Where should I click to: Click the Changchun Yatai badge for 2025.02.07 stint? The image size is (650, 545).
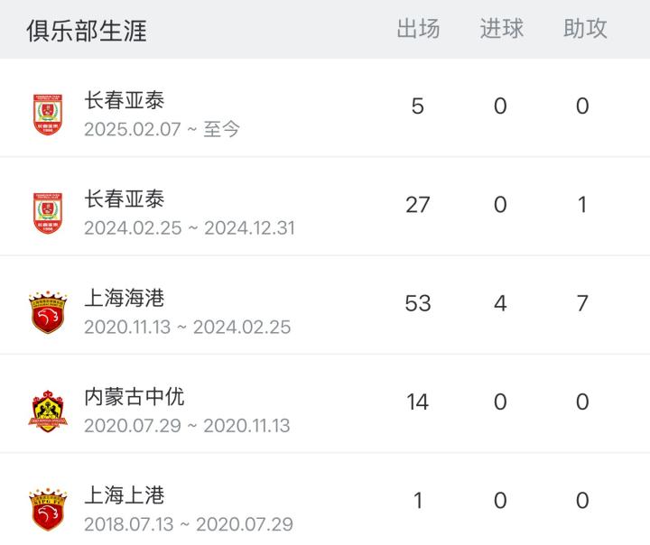click(47, 115)
